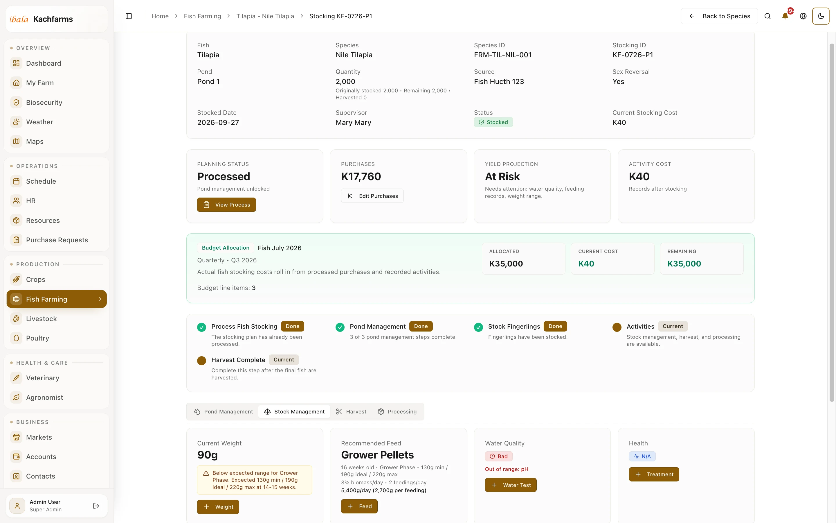Open notifications bell icon
Image resolution: width=836 pixels, height=523 pixels.
pos(785,16)
